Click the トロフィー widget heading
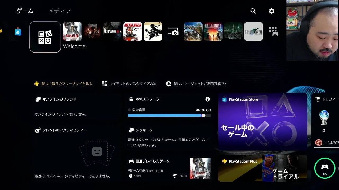Viewport: 339px width, 190px height. pos(330,99)
